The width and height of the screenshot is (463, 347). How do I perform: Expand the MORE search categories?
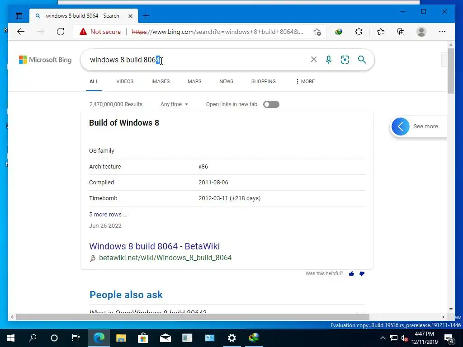pyautogui.click(x=305, y=81)
